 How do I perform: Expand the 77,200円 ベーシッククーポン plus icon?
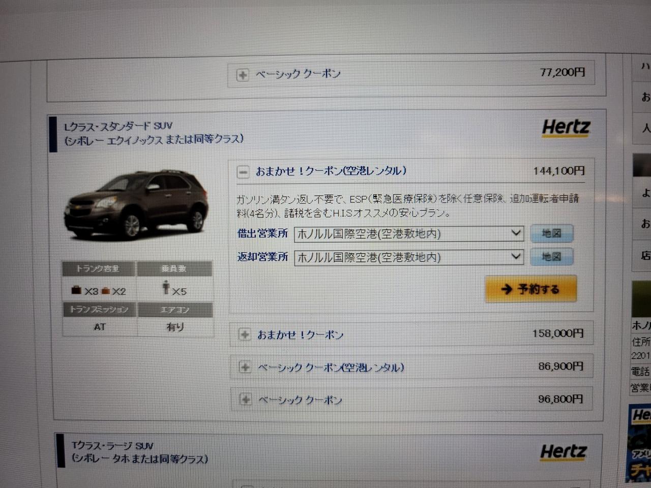tap(243, 75)
